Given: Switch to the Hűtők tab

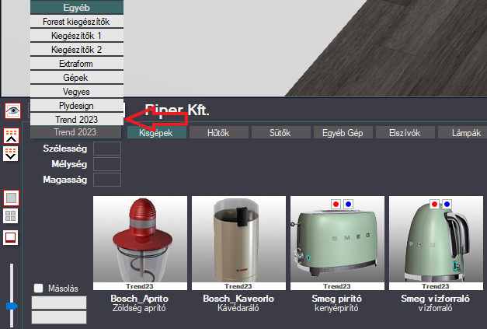Looking at the screenshot, I should point(219,133).
